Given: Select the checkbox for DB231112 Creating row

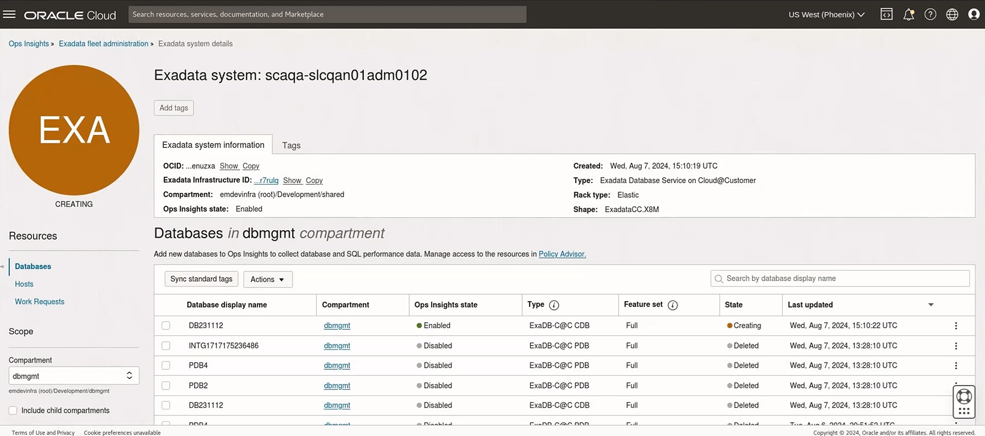Looking at the screenshot, I should click(x=166, y=326).
